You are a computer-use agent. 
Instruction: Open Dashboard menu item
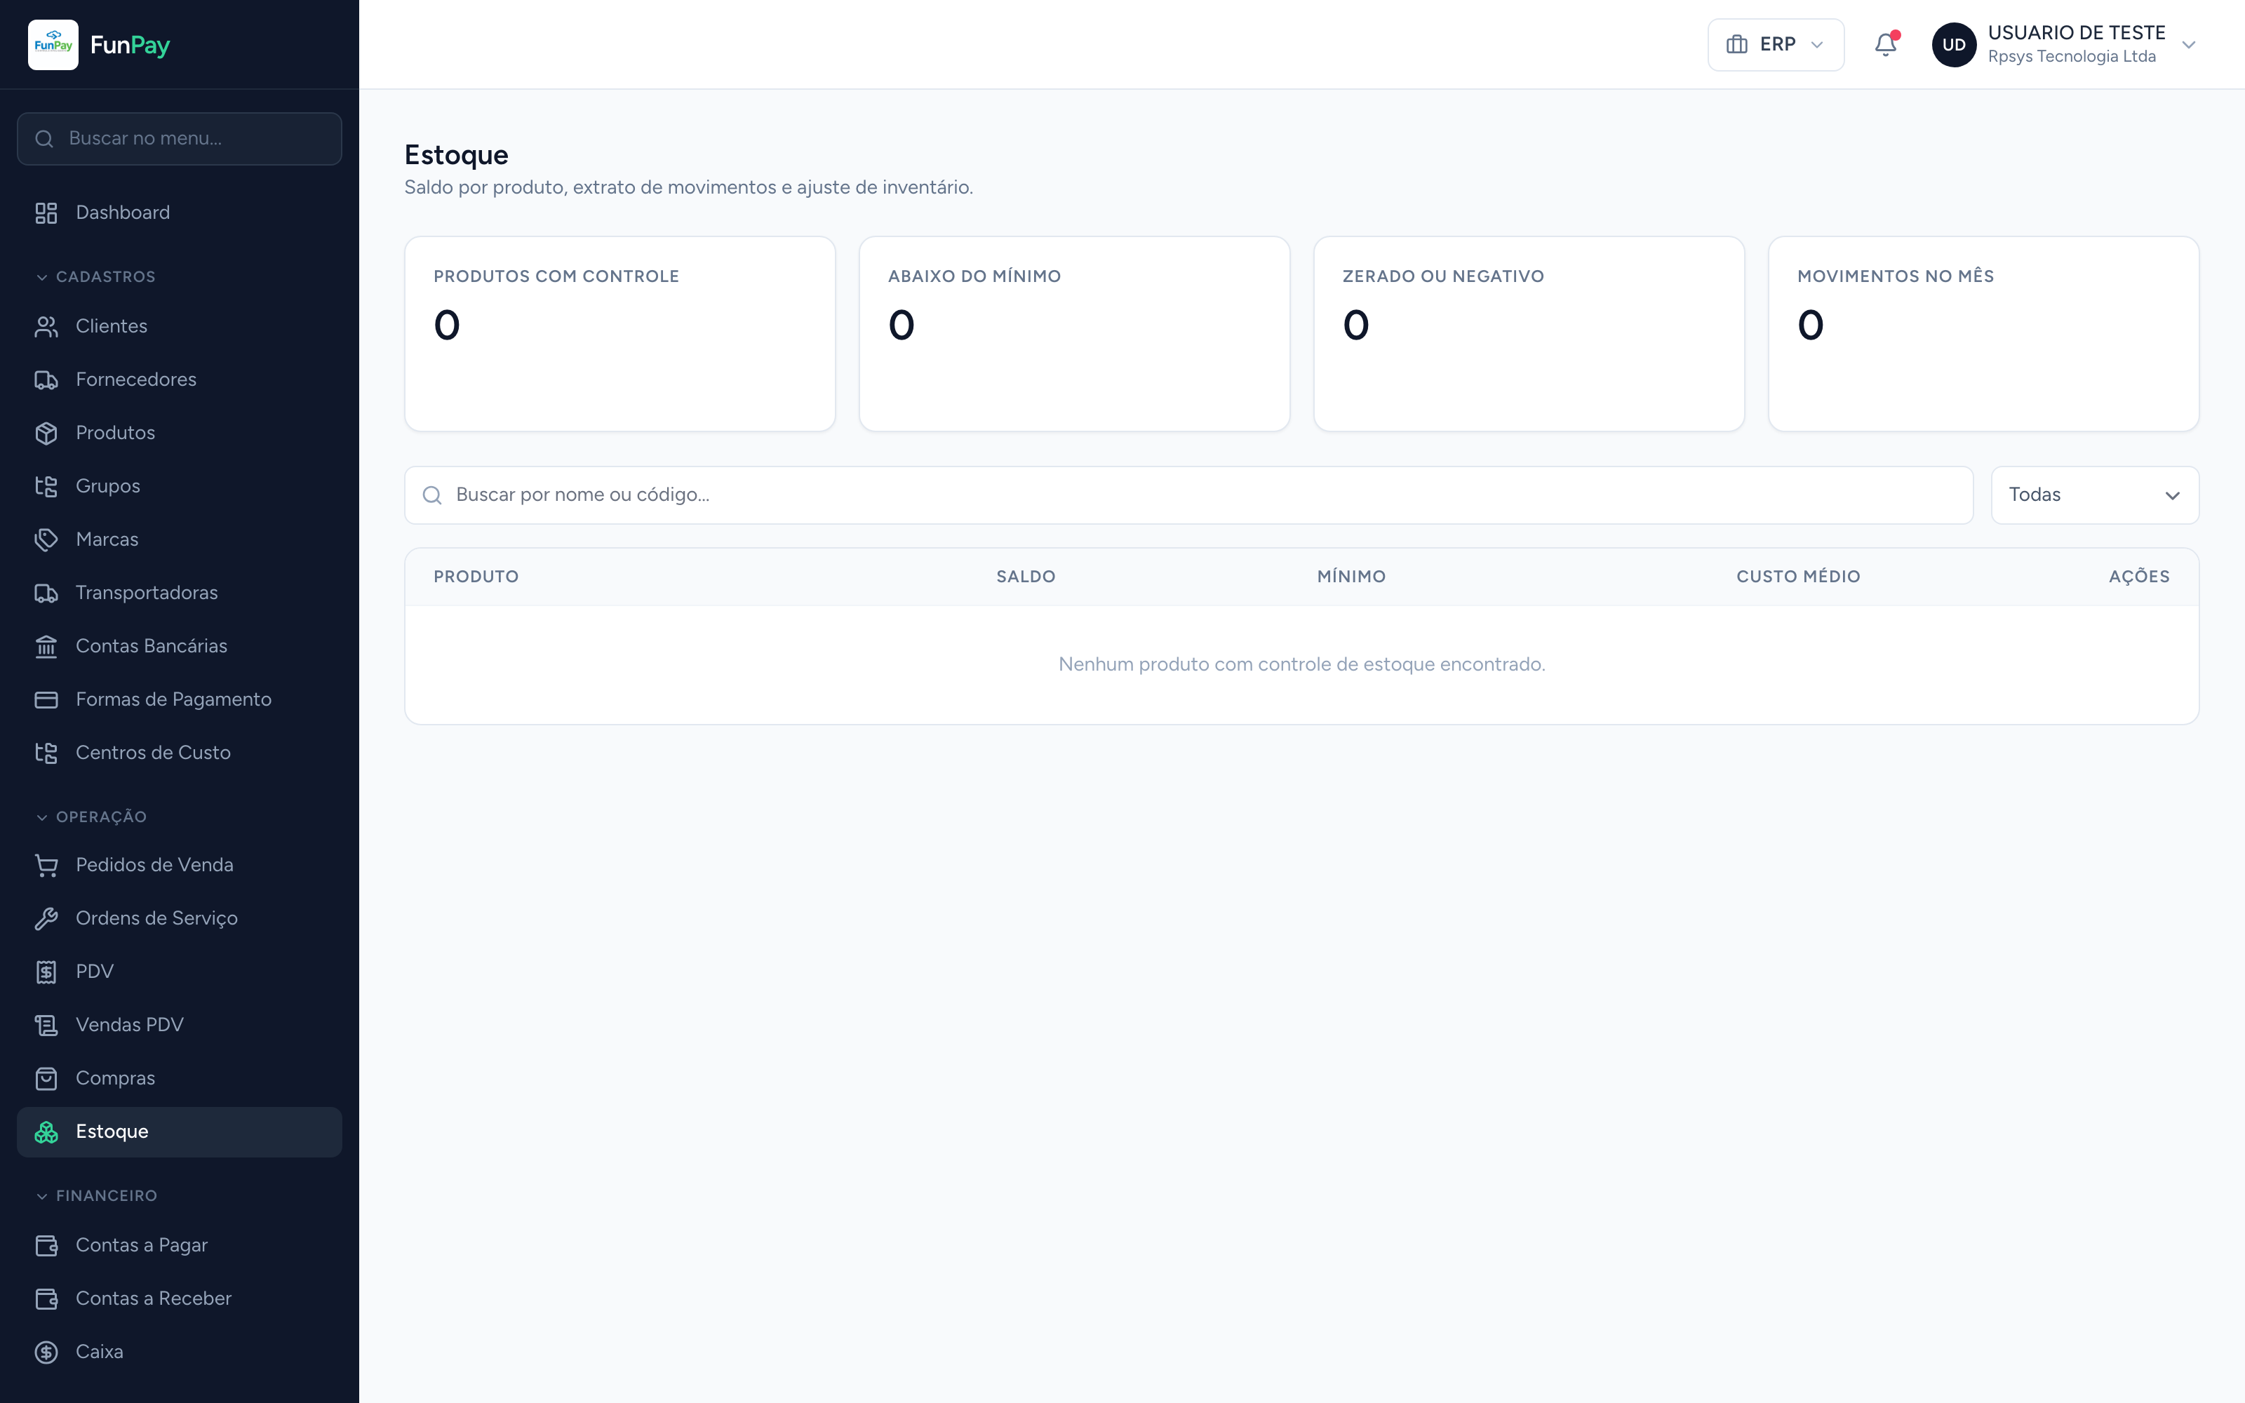coord(179,213)
